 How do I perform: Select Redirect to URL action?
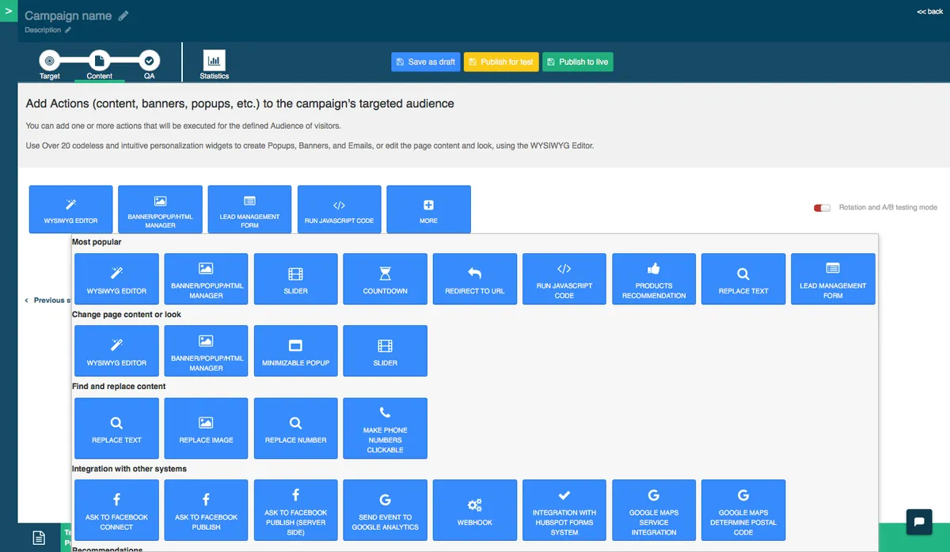(475, 279)
